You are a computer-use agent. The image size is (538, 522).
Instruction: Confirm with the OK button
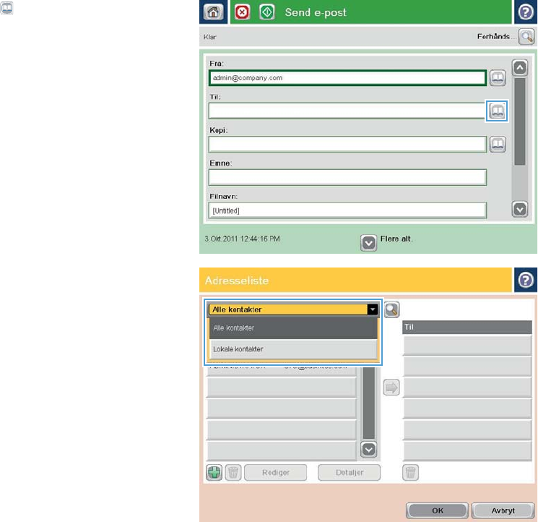click(x=438, y=510)
